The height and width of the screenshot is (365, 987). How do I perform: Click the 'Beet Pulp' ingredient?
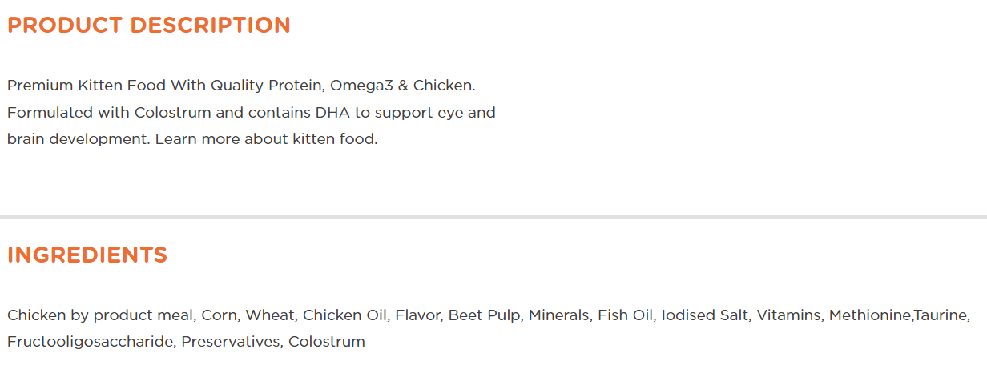coord(483,315)
